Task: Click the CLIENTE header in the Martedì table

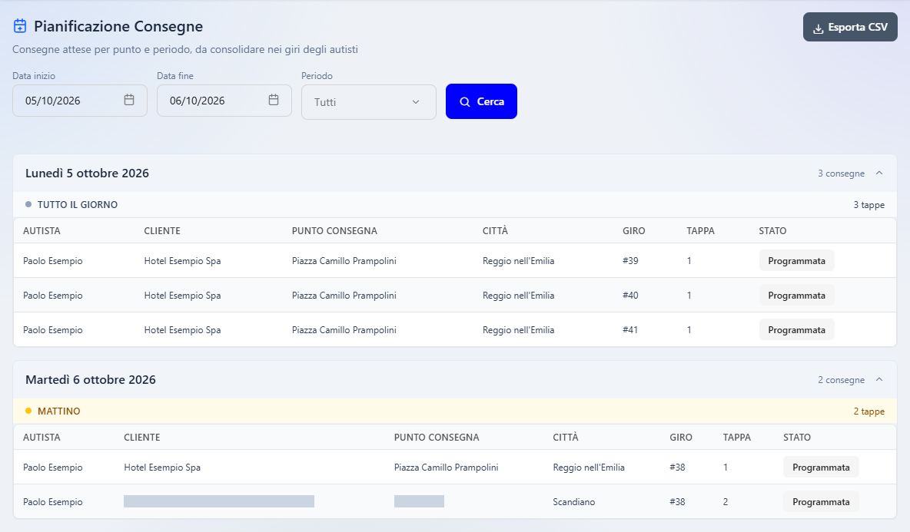Action: pos(141,437)
